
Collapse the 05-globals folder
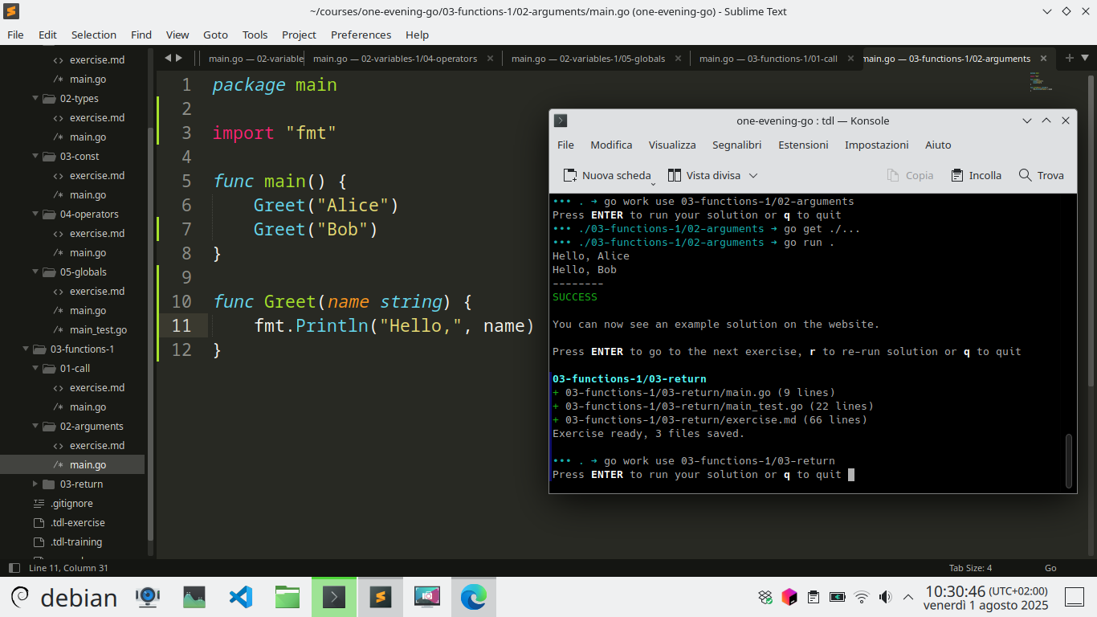(35, 272)
